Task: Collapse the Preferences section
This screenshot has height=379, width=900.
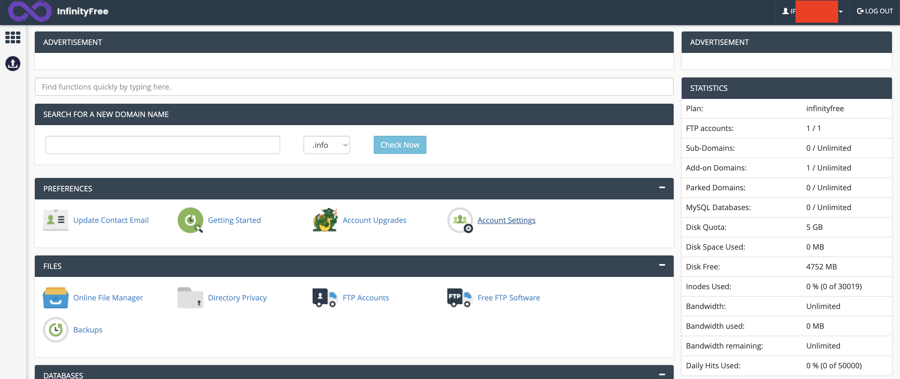Action: pos(662,188)
